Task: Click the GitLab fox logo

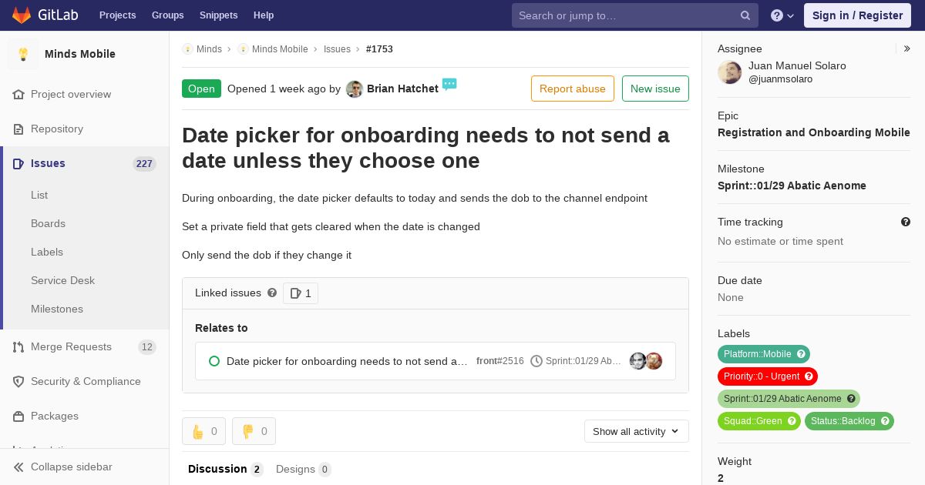Action: coord(22,15)
